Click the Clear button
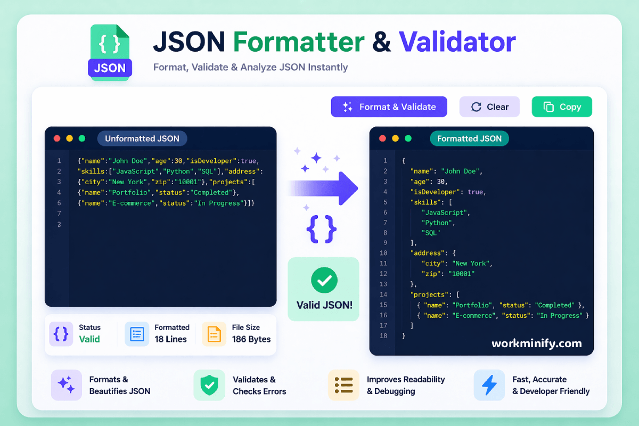Screen dimensions: 639x426 click(489, 106)
